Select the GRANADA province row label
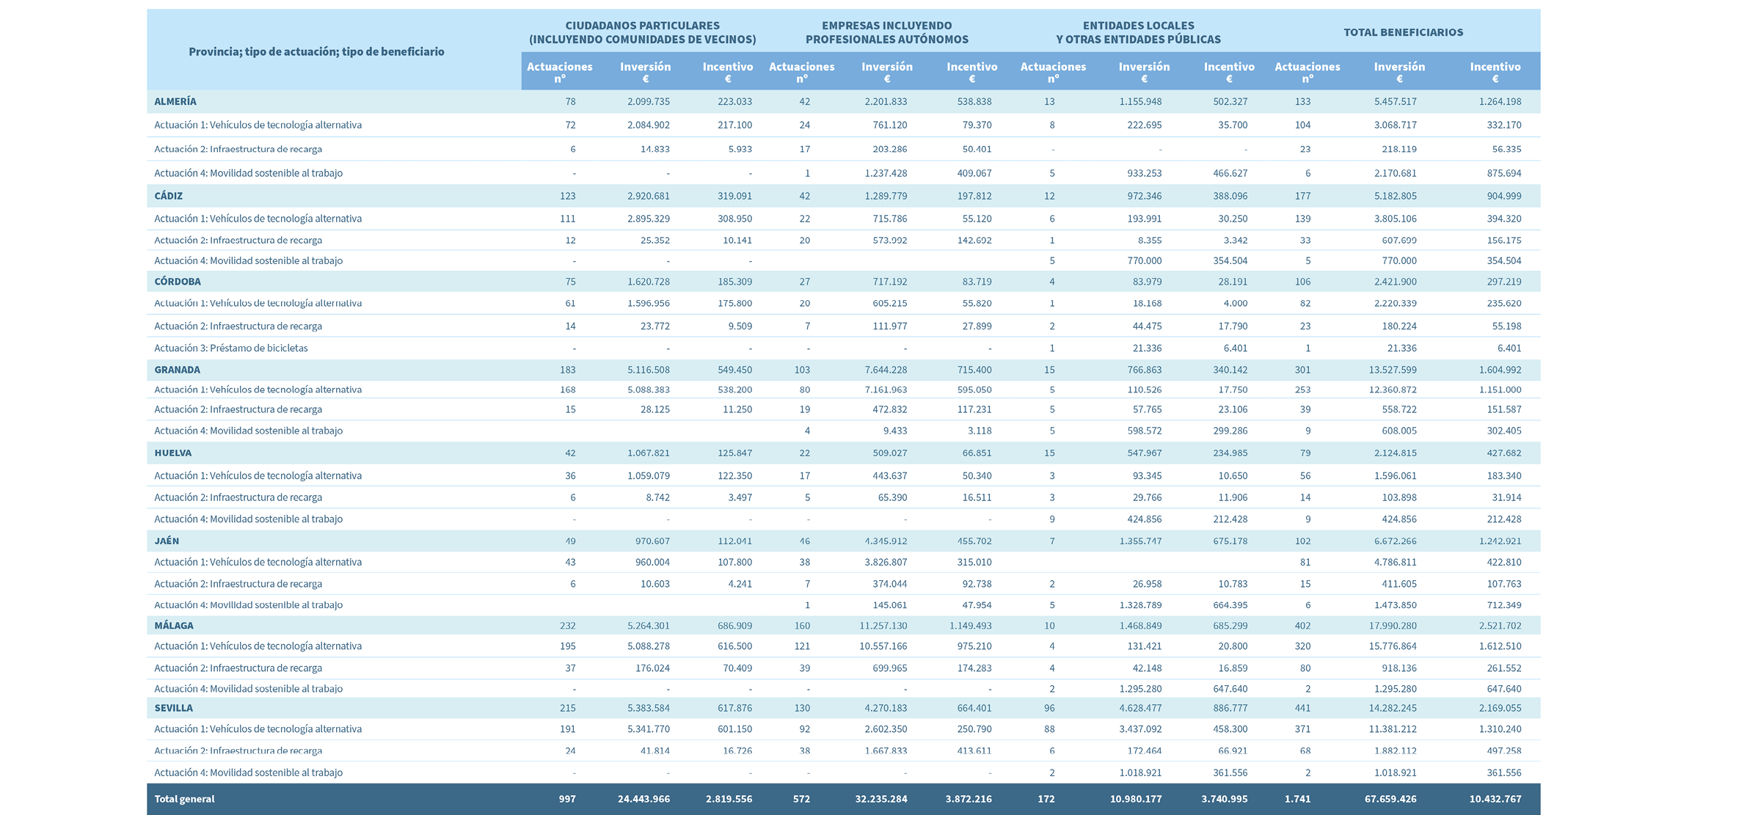Image resolution: width=1747 pixels, height=815 pixels. tap(177, 370)
